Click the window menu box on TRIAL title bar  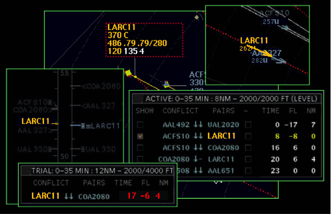(x=25, y=170)
